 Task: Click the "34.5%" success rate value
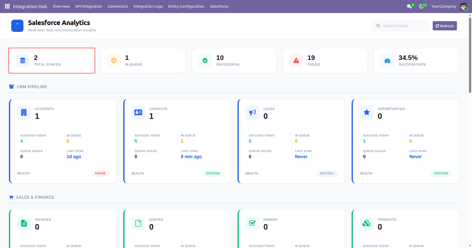tap(408, 58)
